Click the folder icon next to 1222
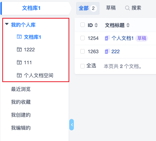Image resolution: width=156 pixels, height=141 pixels. [19, 49]
